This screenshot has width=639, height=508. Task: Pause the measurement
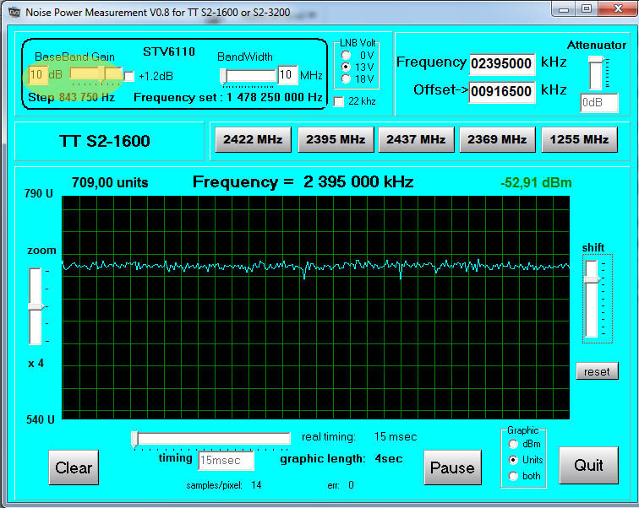pos(452,467)
